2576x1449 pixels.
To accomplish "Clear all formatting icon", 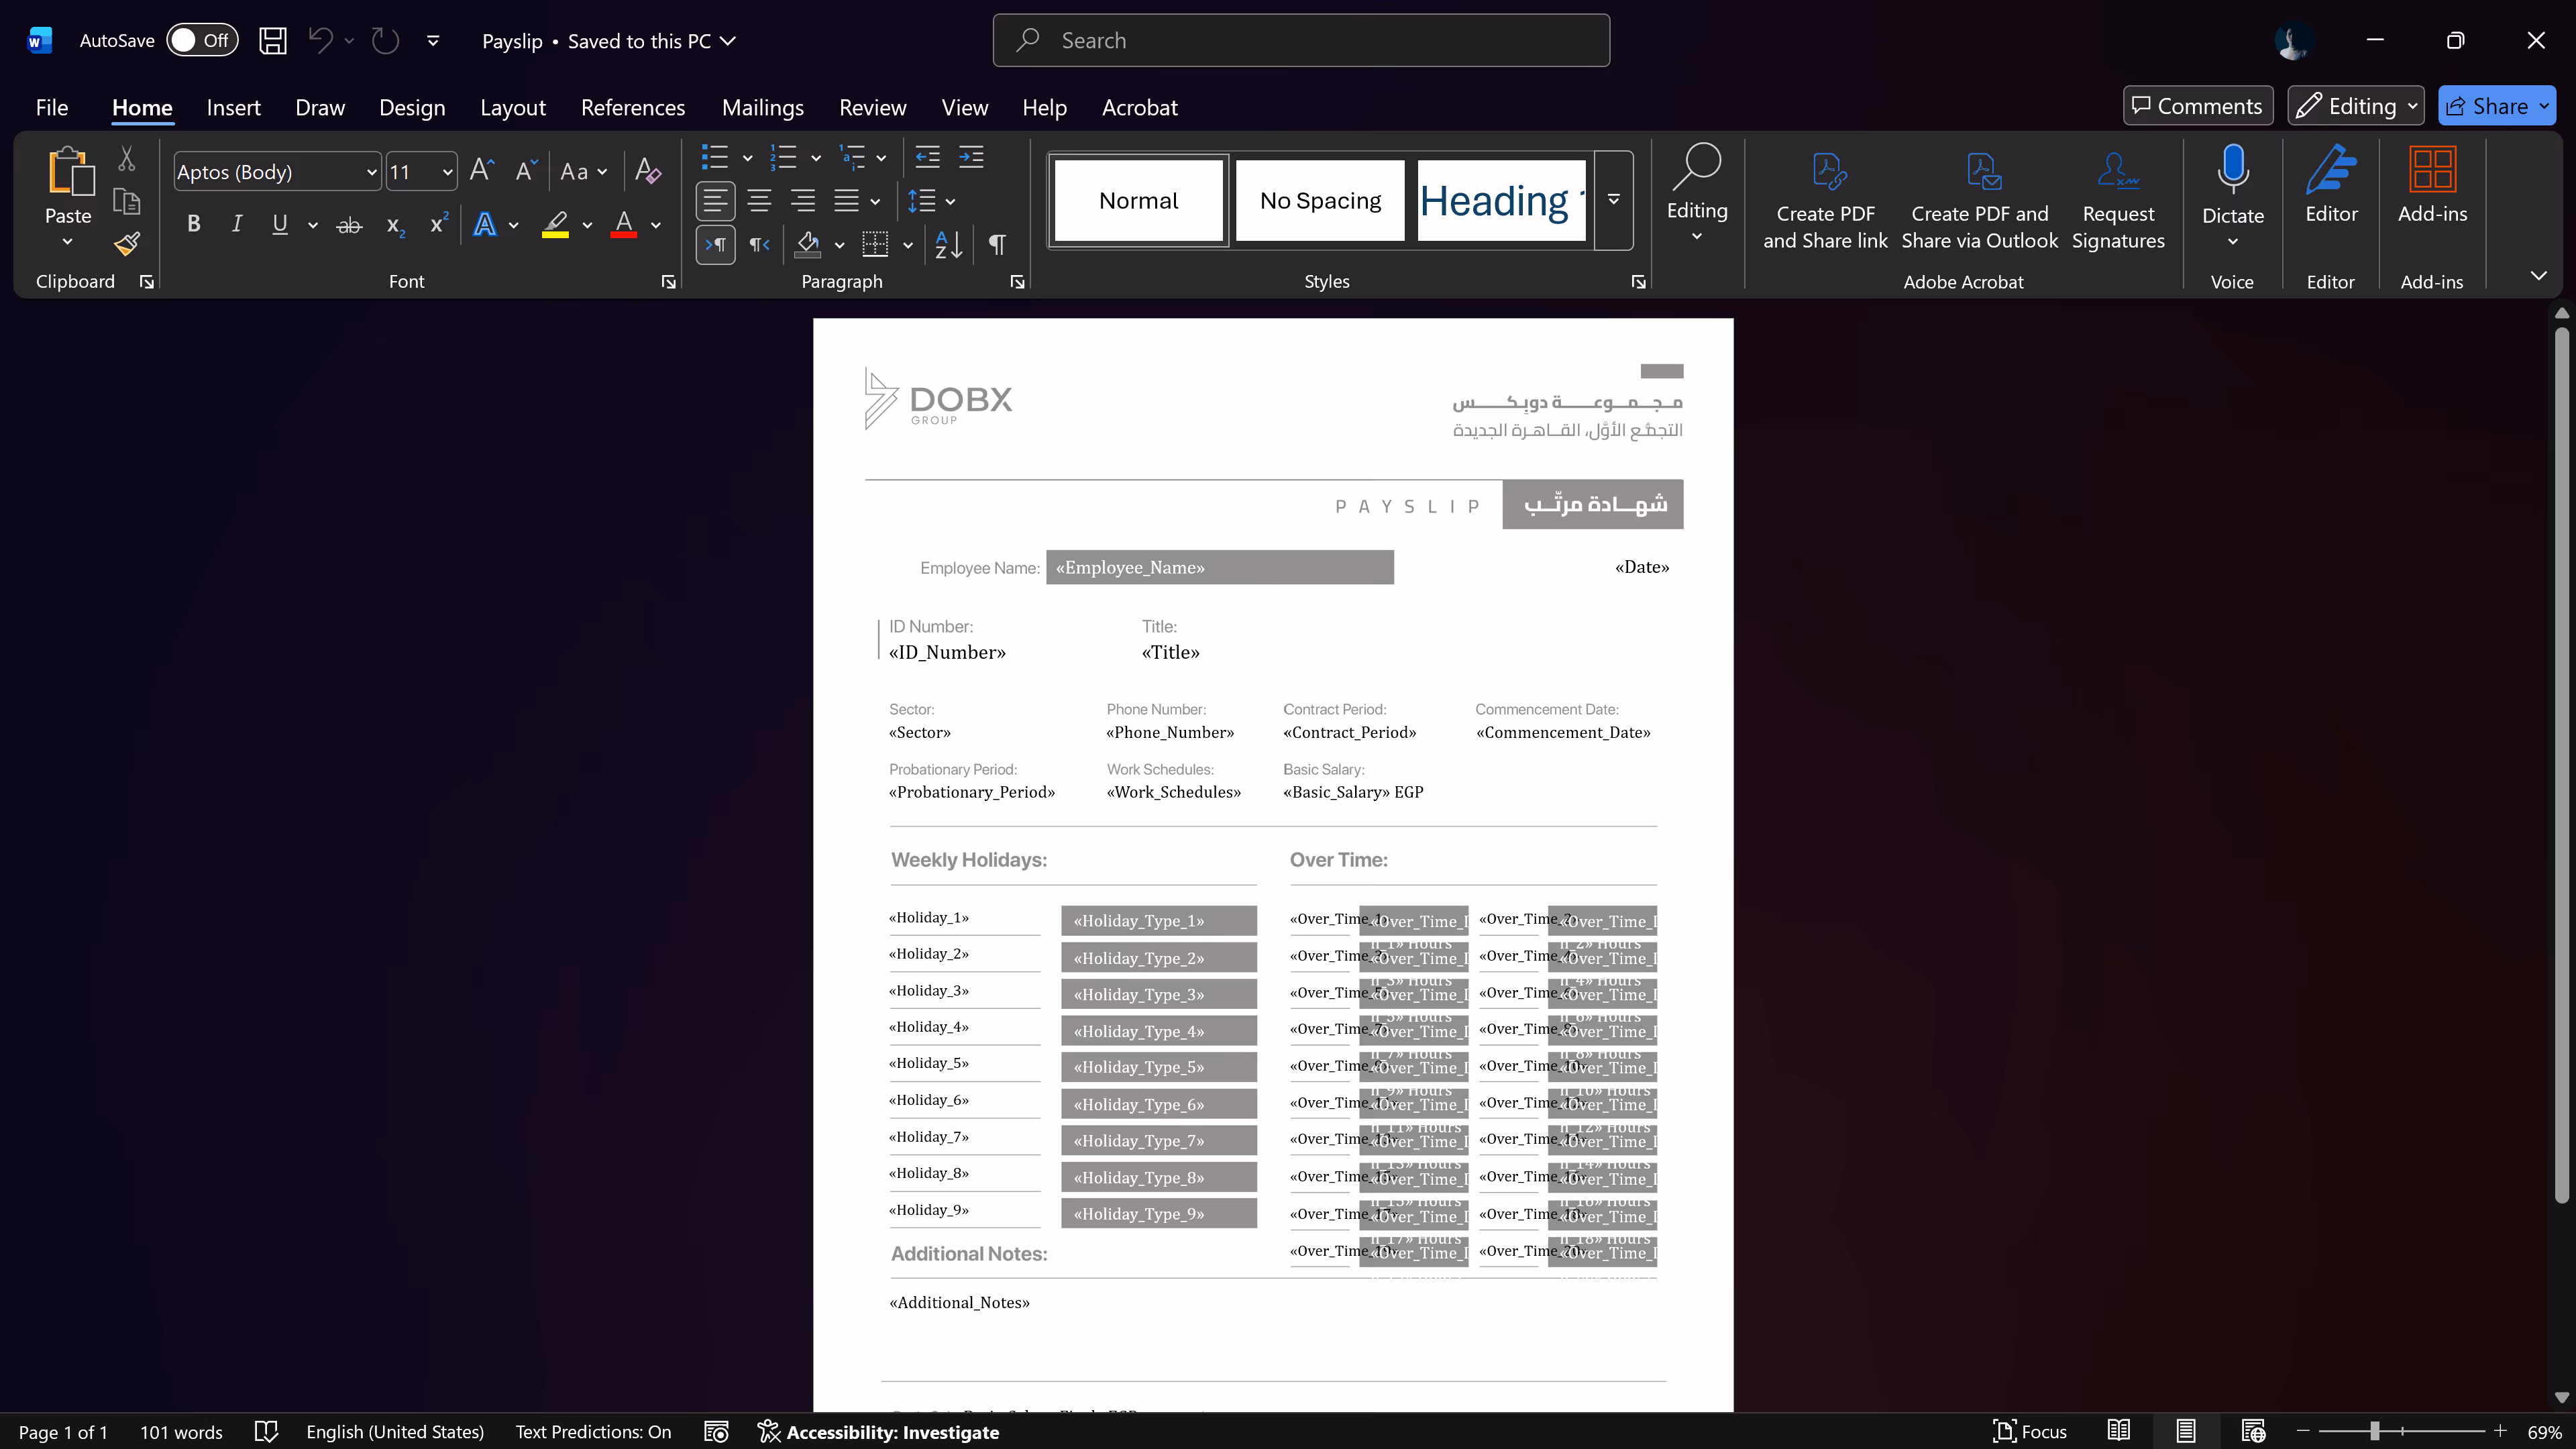I will tap(648, 171).
